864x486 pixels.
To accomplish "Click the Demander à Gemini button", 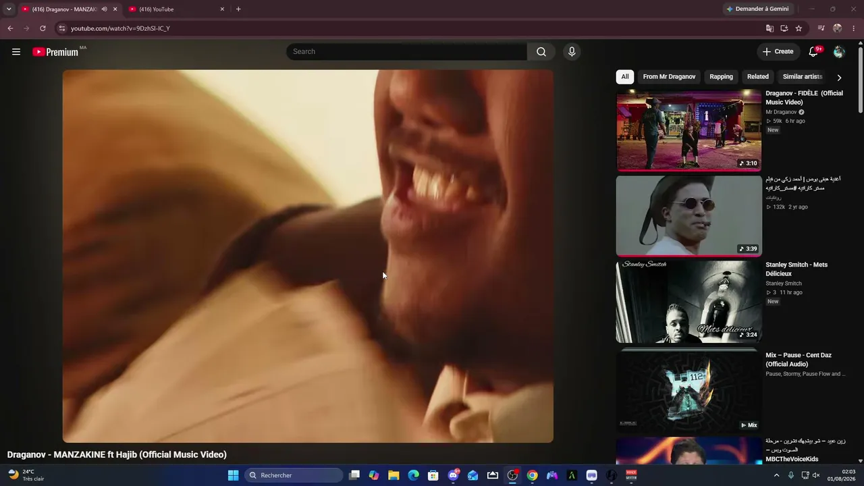I will (758, 9).
